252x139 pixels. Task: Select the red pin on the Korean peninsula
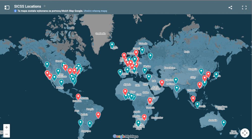(208, 75)
